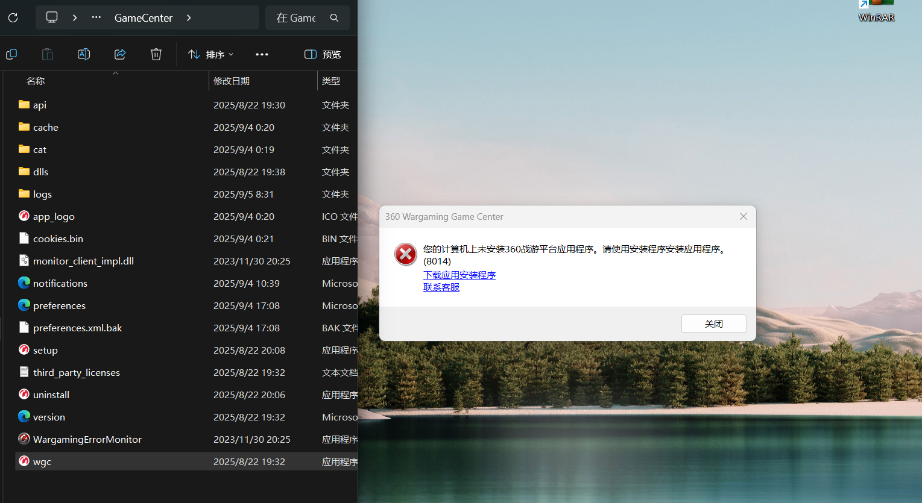The height and width of the screenshot is (503, 922).
Task: Click the date 2025/8/22 20:06 for uninstall
Action: click(249, 395)
